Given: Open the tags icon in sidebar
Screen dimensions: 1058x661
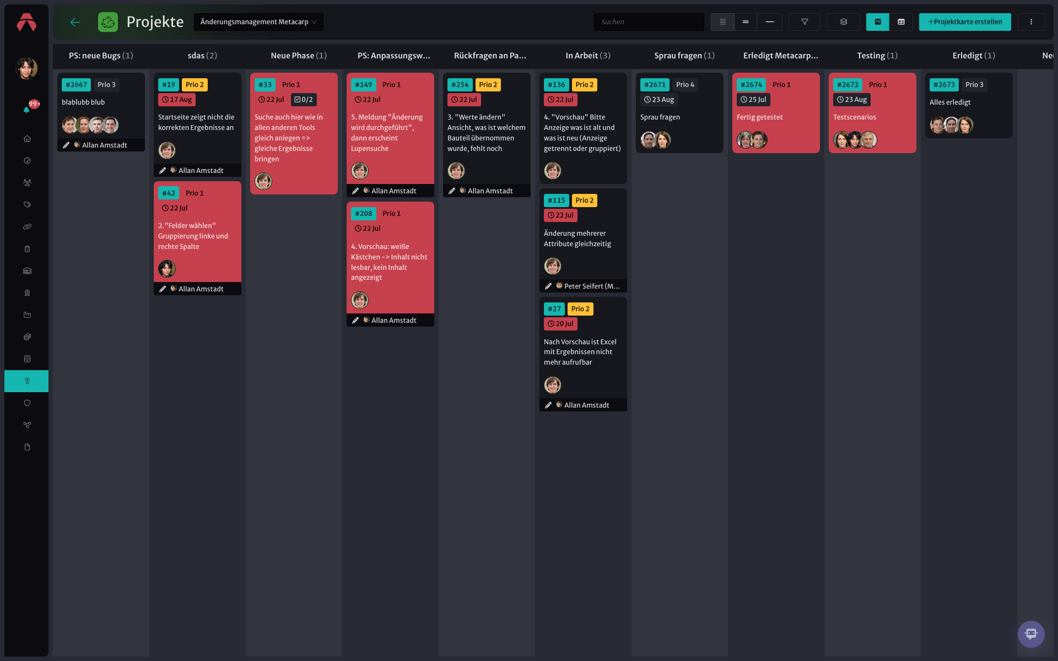Looking at the screenshot, I should click(x=27, y=205).
